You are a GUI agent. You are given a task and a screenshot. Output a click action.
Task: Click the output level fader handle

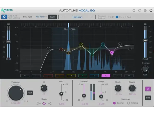145,40
